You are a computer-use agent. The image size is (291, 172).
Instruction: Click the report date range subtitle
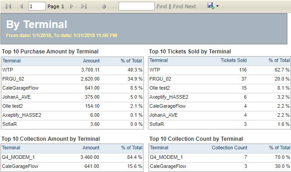pyautogui.click(x=62, y=35)
